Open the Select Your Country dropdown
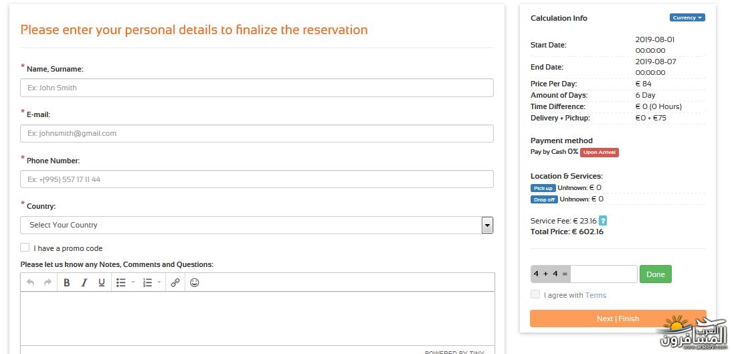This screenshot has width=732, height=354. point(257,225)
